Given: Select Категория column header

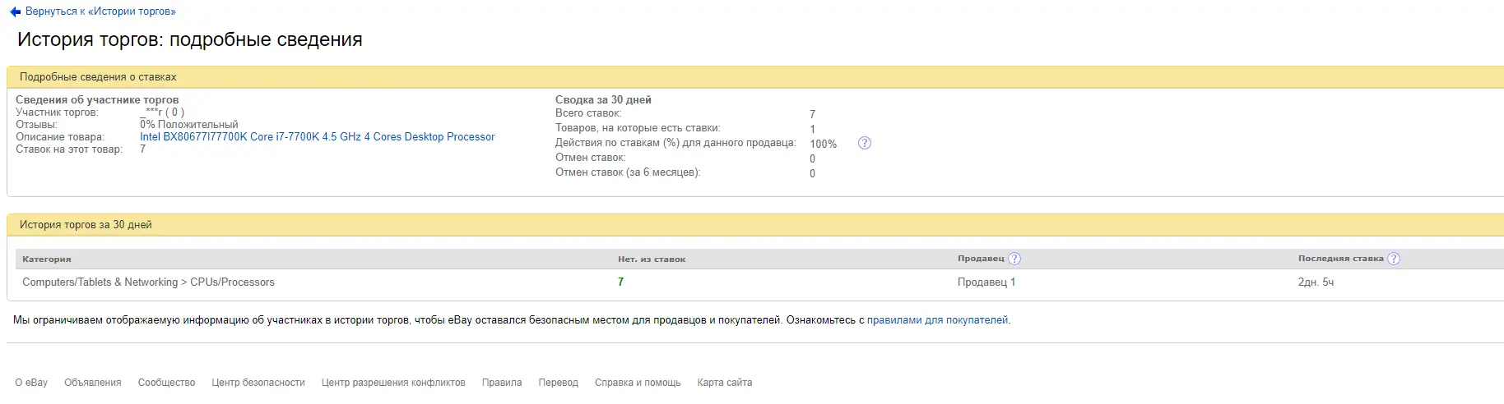Looking at the screenshot, I should [x=47, y=259].
